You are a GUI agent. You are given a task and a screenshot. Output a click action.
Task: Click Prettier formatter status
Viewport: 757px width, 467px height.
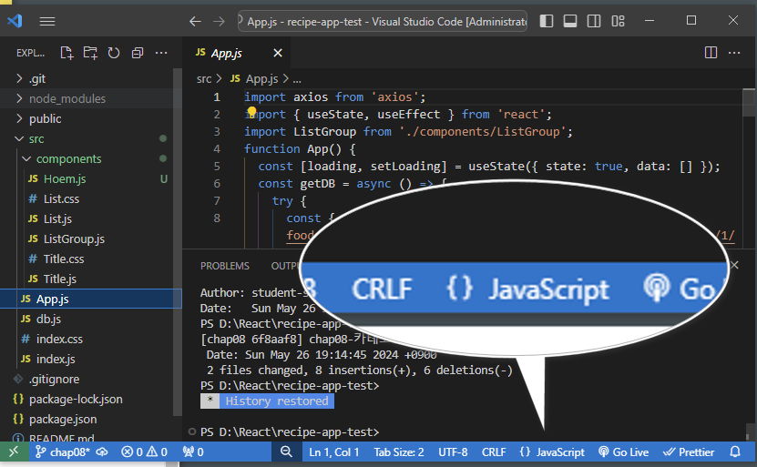689,452
